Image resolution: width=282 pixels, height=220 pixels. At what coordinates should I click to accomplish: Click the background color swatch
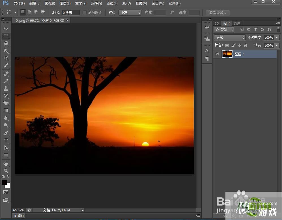(x=8, y=186)
